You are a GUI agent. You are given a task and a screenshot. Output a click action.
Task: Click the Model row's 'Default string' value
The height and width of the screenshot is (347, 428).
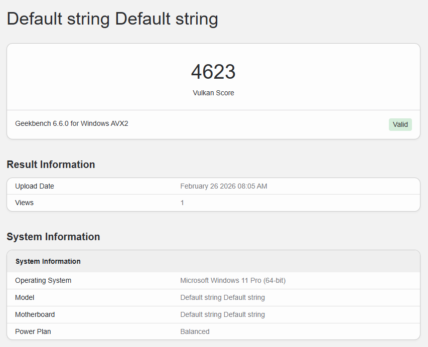[222, 297]
